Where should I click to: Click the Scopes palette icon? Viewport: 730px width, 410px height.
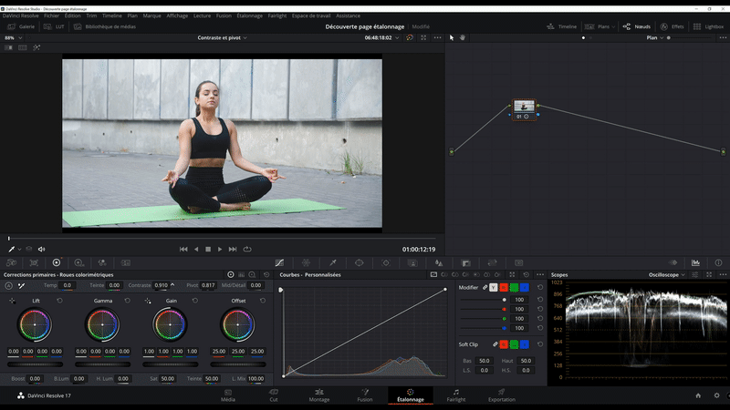pos(695,262)
